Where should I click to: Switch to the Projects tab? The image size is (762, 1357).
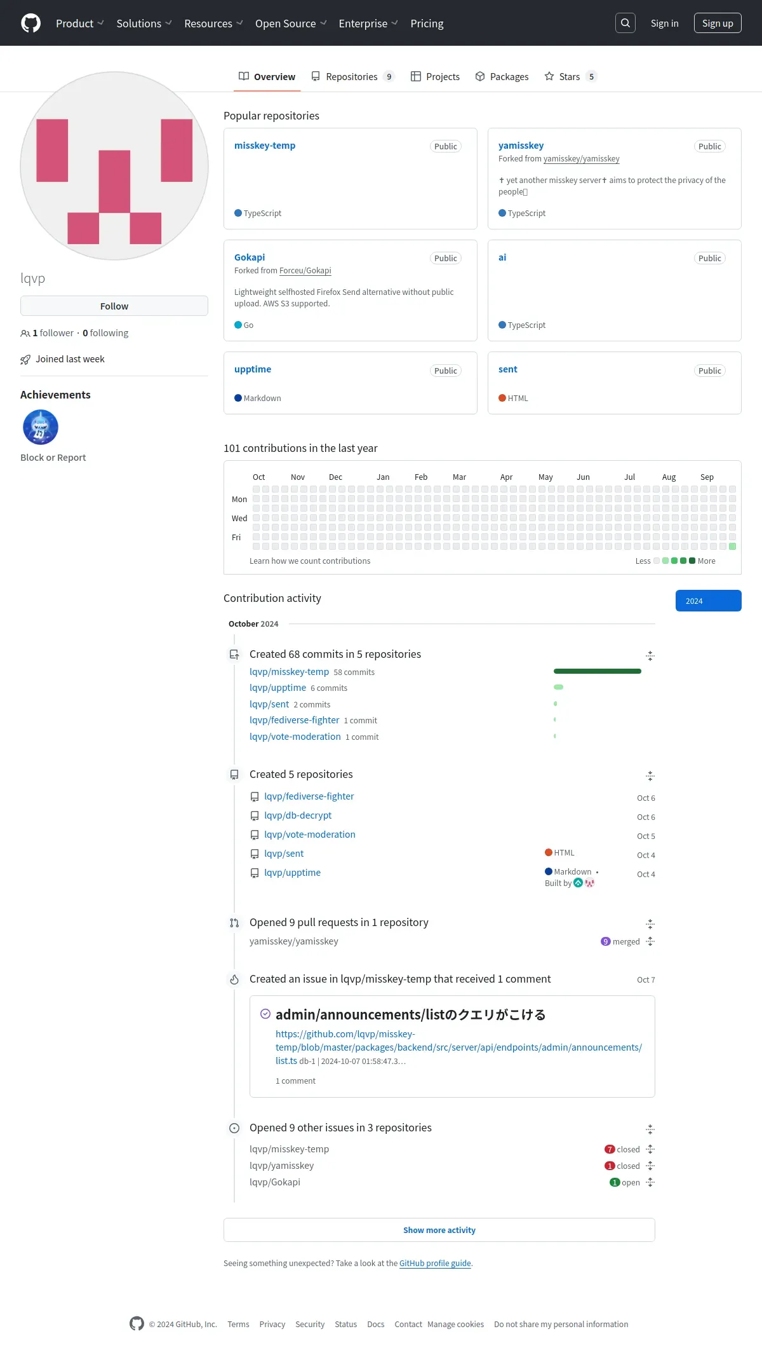point(436,76)
